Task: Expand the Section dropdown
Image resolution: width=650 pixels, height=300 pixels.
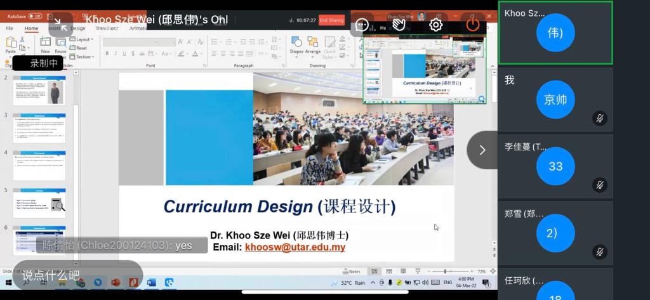Action: tap(82, 57)
